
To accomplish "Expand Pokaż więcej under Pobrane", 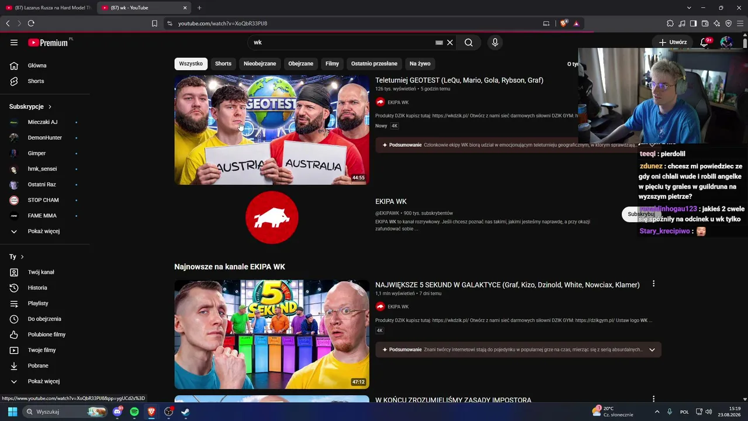I will [45, 381].
